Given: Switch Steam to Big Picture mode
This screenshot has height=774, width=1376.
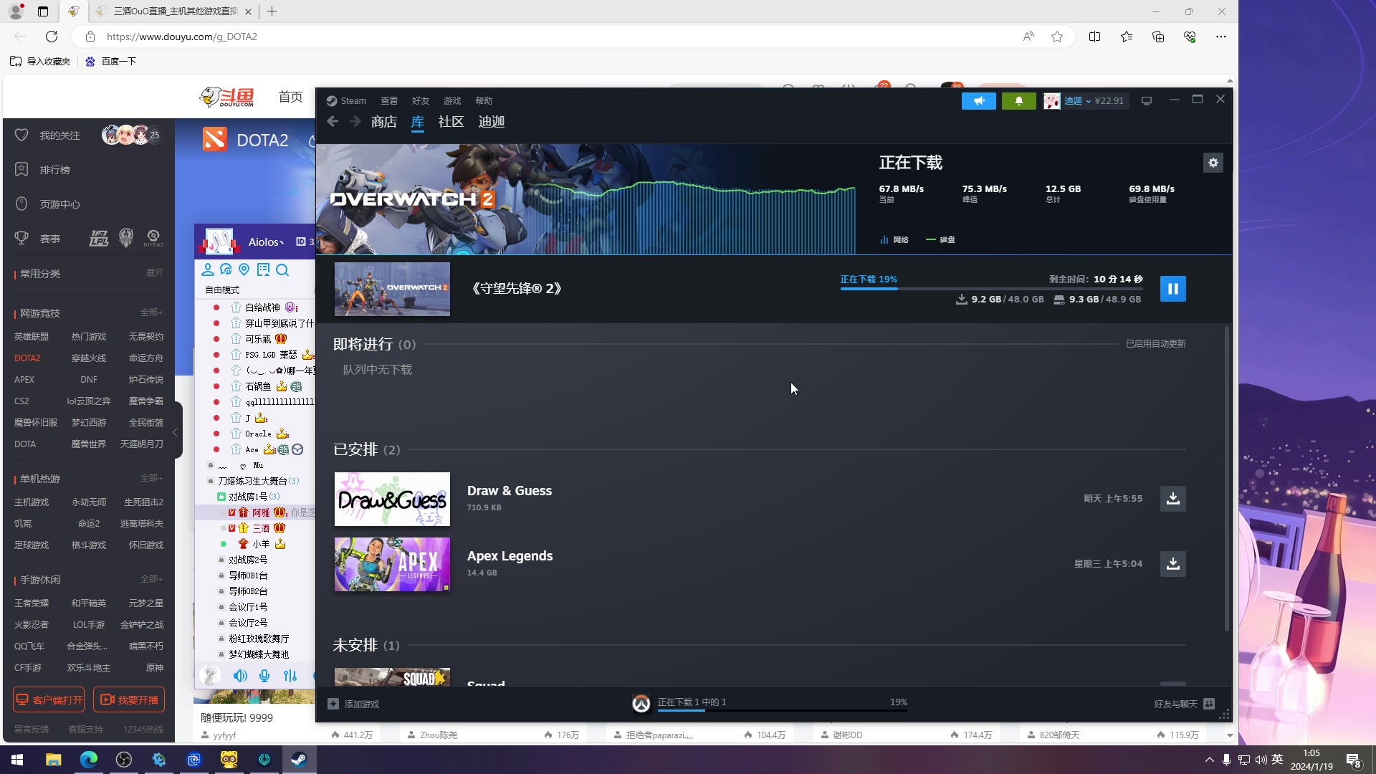Looking at the screenshot, I should pos(1147,101).
